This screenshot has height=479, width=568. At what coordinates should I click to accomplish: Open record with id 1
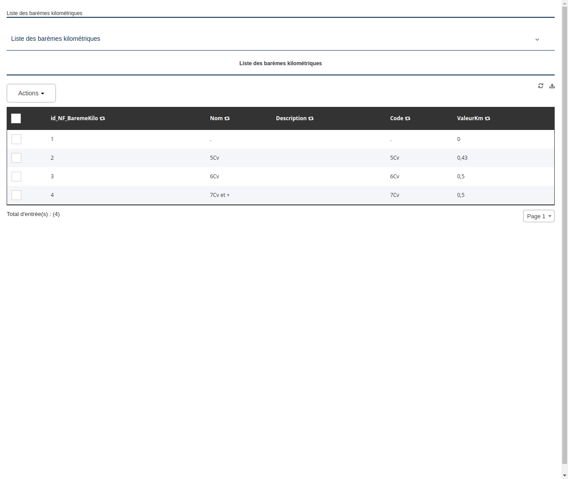coord(52,139)
